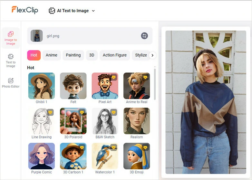Choose the Purple Comic style
Viewport: 252px width, 180px height.
click(42, 156)
